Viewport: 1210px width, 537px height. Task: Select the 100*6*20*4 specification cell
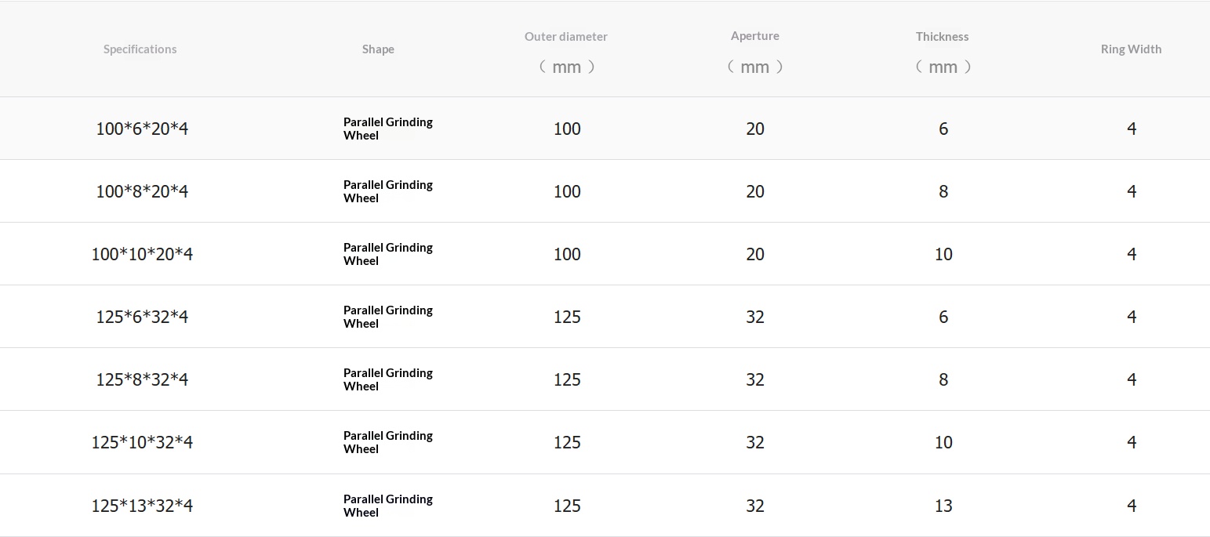tap(142, 129)
